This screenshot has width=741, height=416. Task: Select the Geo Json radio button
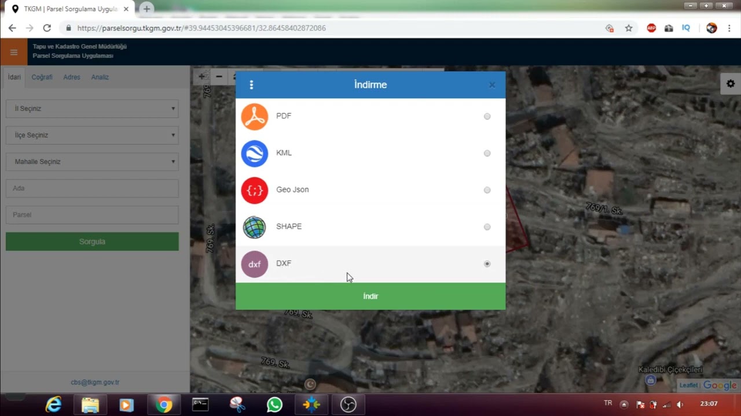[x=487, y=190]
